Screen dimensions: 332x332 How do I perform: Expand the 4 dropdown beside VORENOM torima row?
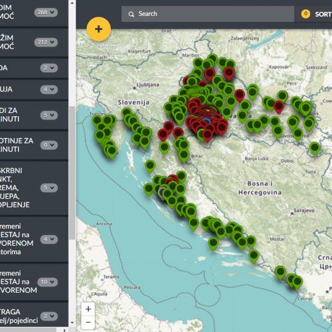[x=49, y=239]
